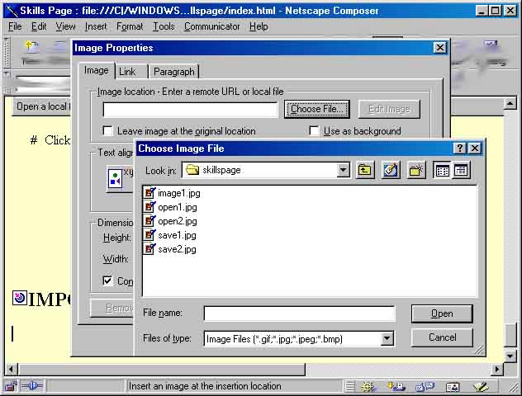Select save2.jpg in the file list
This screenshot has width=522, height=396.
(170, 249)
